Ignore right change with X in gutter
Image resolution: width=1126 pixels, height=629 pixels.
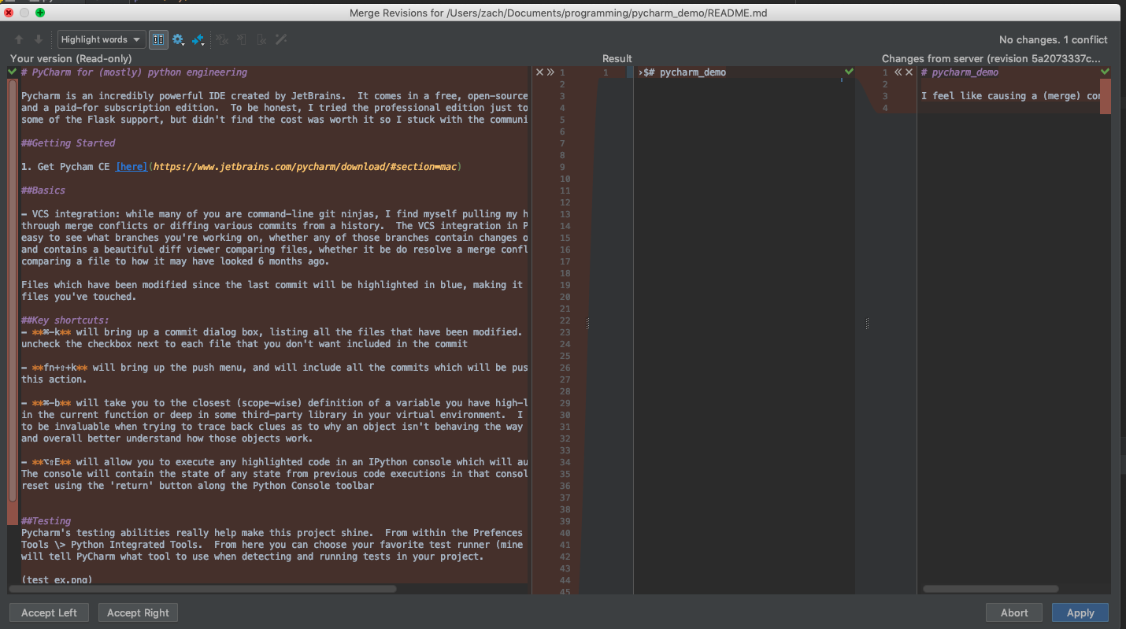pyautogui.click(x=909, y=72)
